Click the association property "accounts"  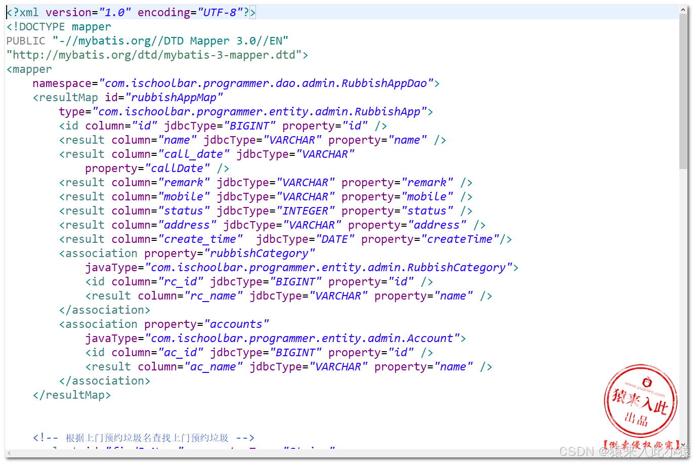(237, 324)
